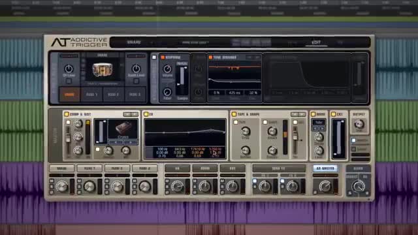Enable the Shape checkbox
Image resolution: width=418 pixels, height=235 pixels.
coord(265,122)
